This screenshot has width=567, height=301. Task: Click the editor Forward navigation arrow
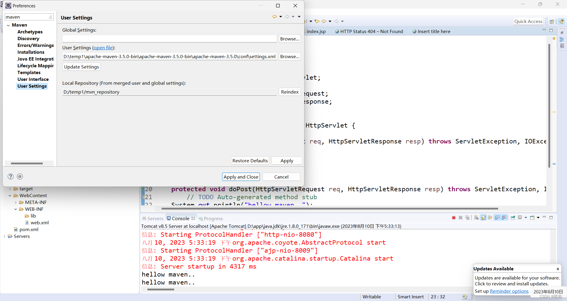(x=336, y=21)
